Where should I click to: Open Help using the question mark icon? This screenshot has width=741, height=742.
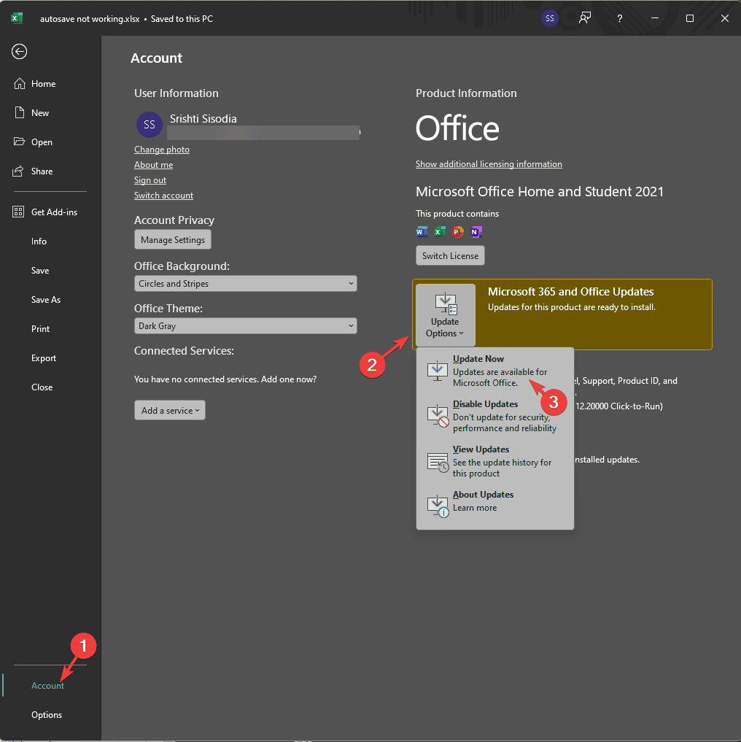tap(619, 18)
